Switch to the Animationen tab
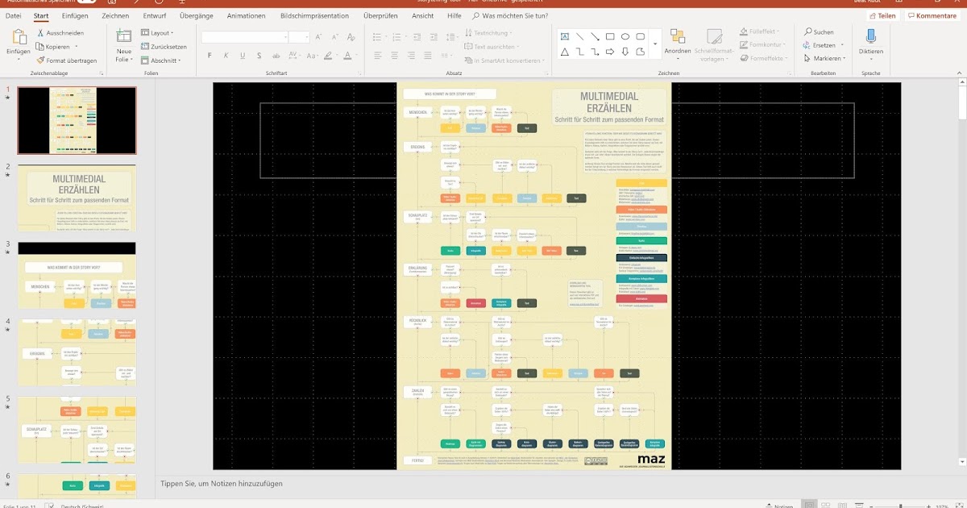This screenshot has height=508, width=967. click(x=246, y=15)
